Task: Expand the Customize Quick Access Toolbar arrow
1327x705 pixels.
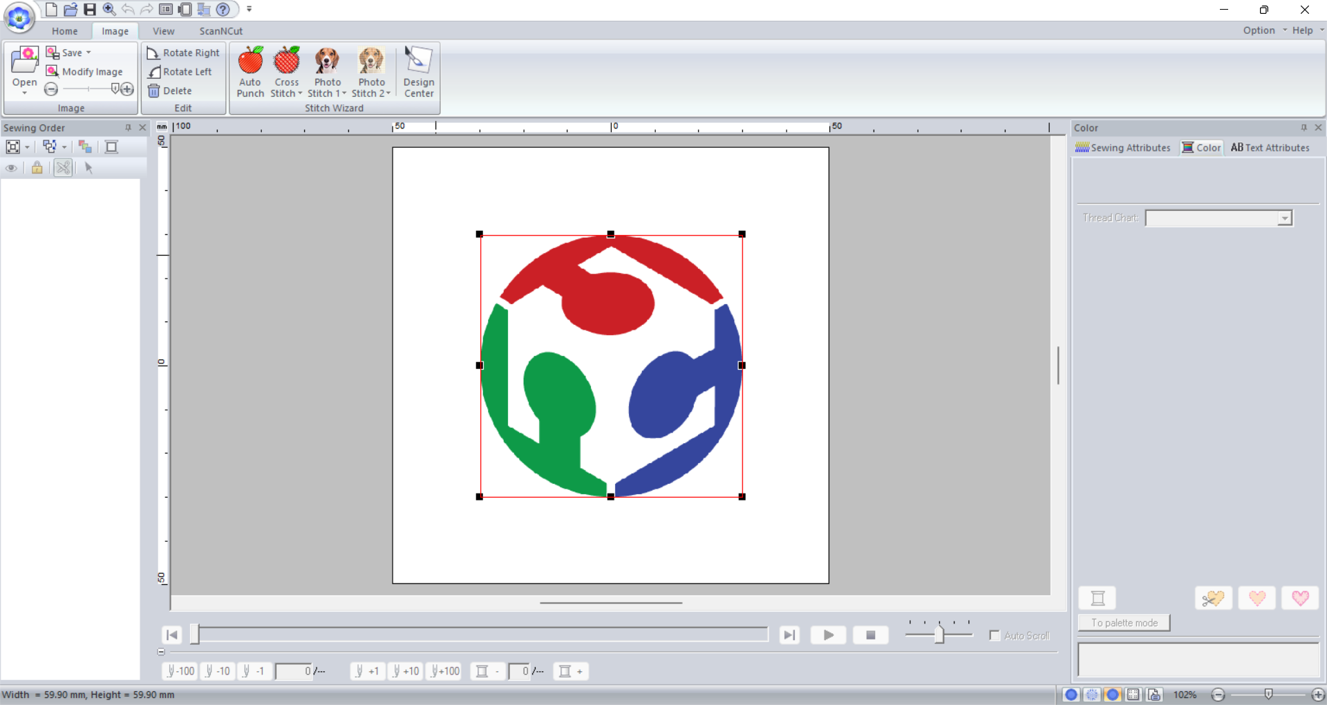Action: coord(250,9)
